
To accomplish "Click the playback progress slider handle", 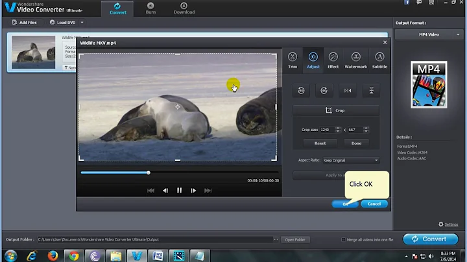I will 149,173.
